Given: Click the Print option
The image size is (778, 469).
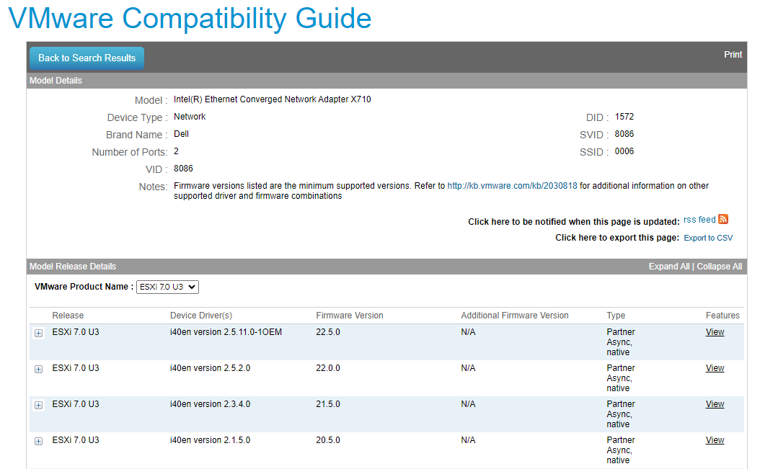Looking at the screenshot, I should [733, 54].
